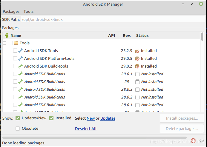The image size is (207, 147).
Task: Click the red stop icon in status bar
Action: (193, 141)
